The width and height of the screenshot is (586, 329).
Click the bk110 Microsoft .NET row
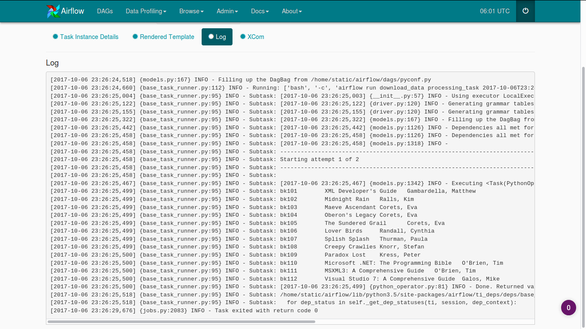[x=277, y=263]
